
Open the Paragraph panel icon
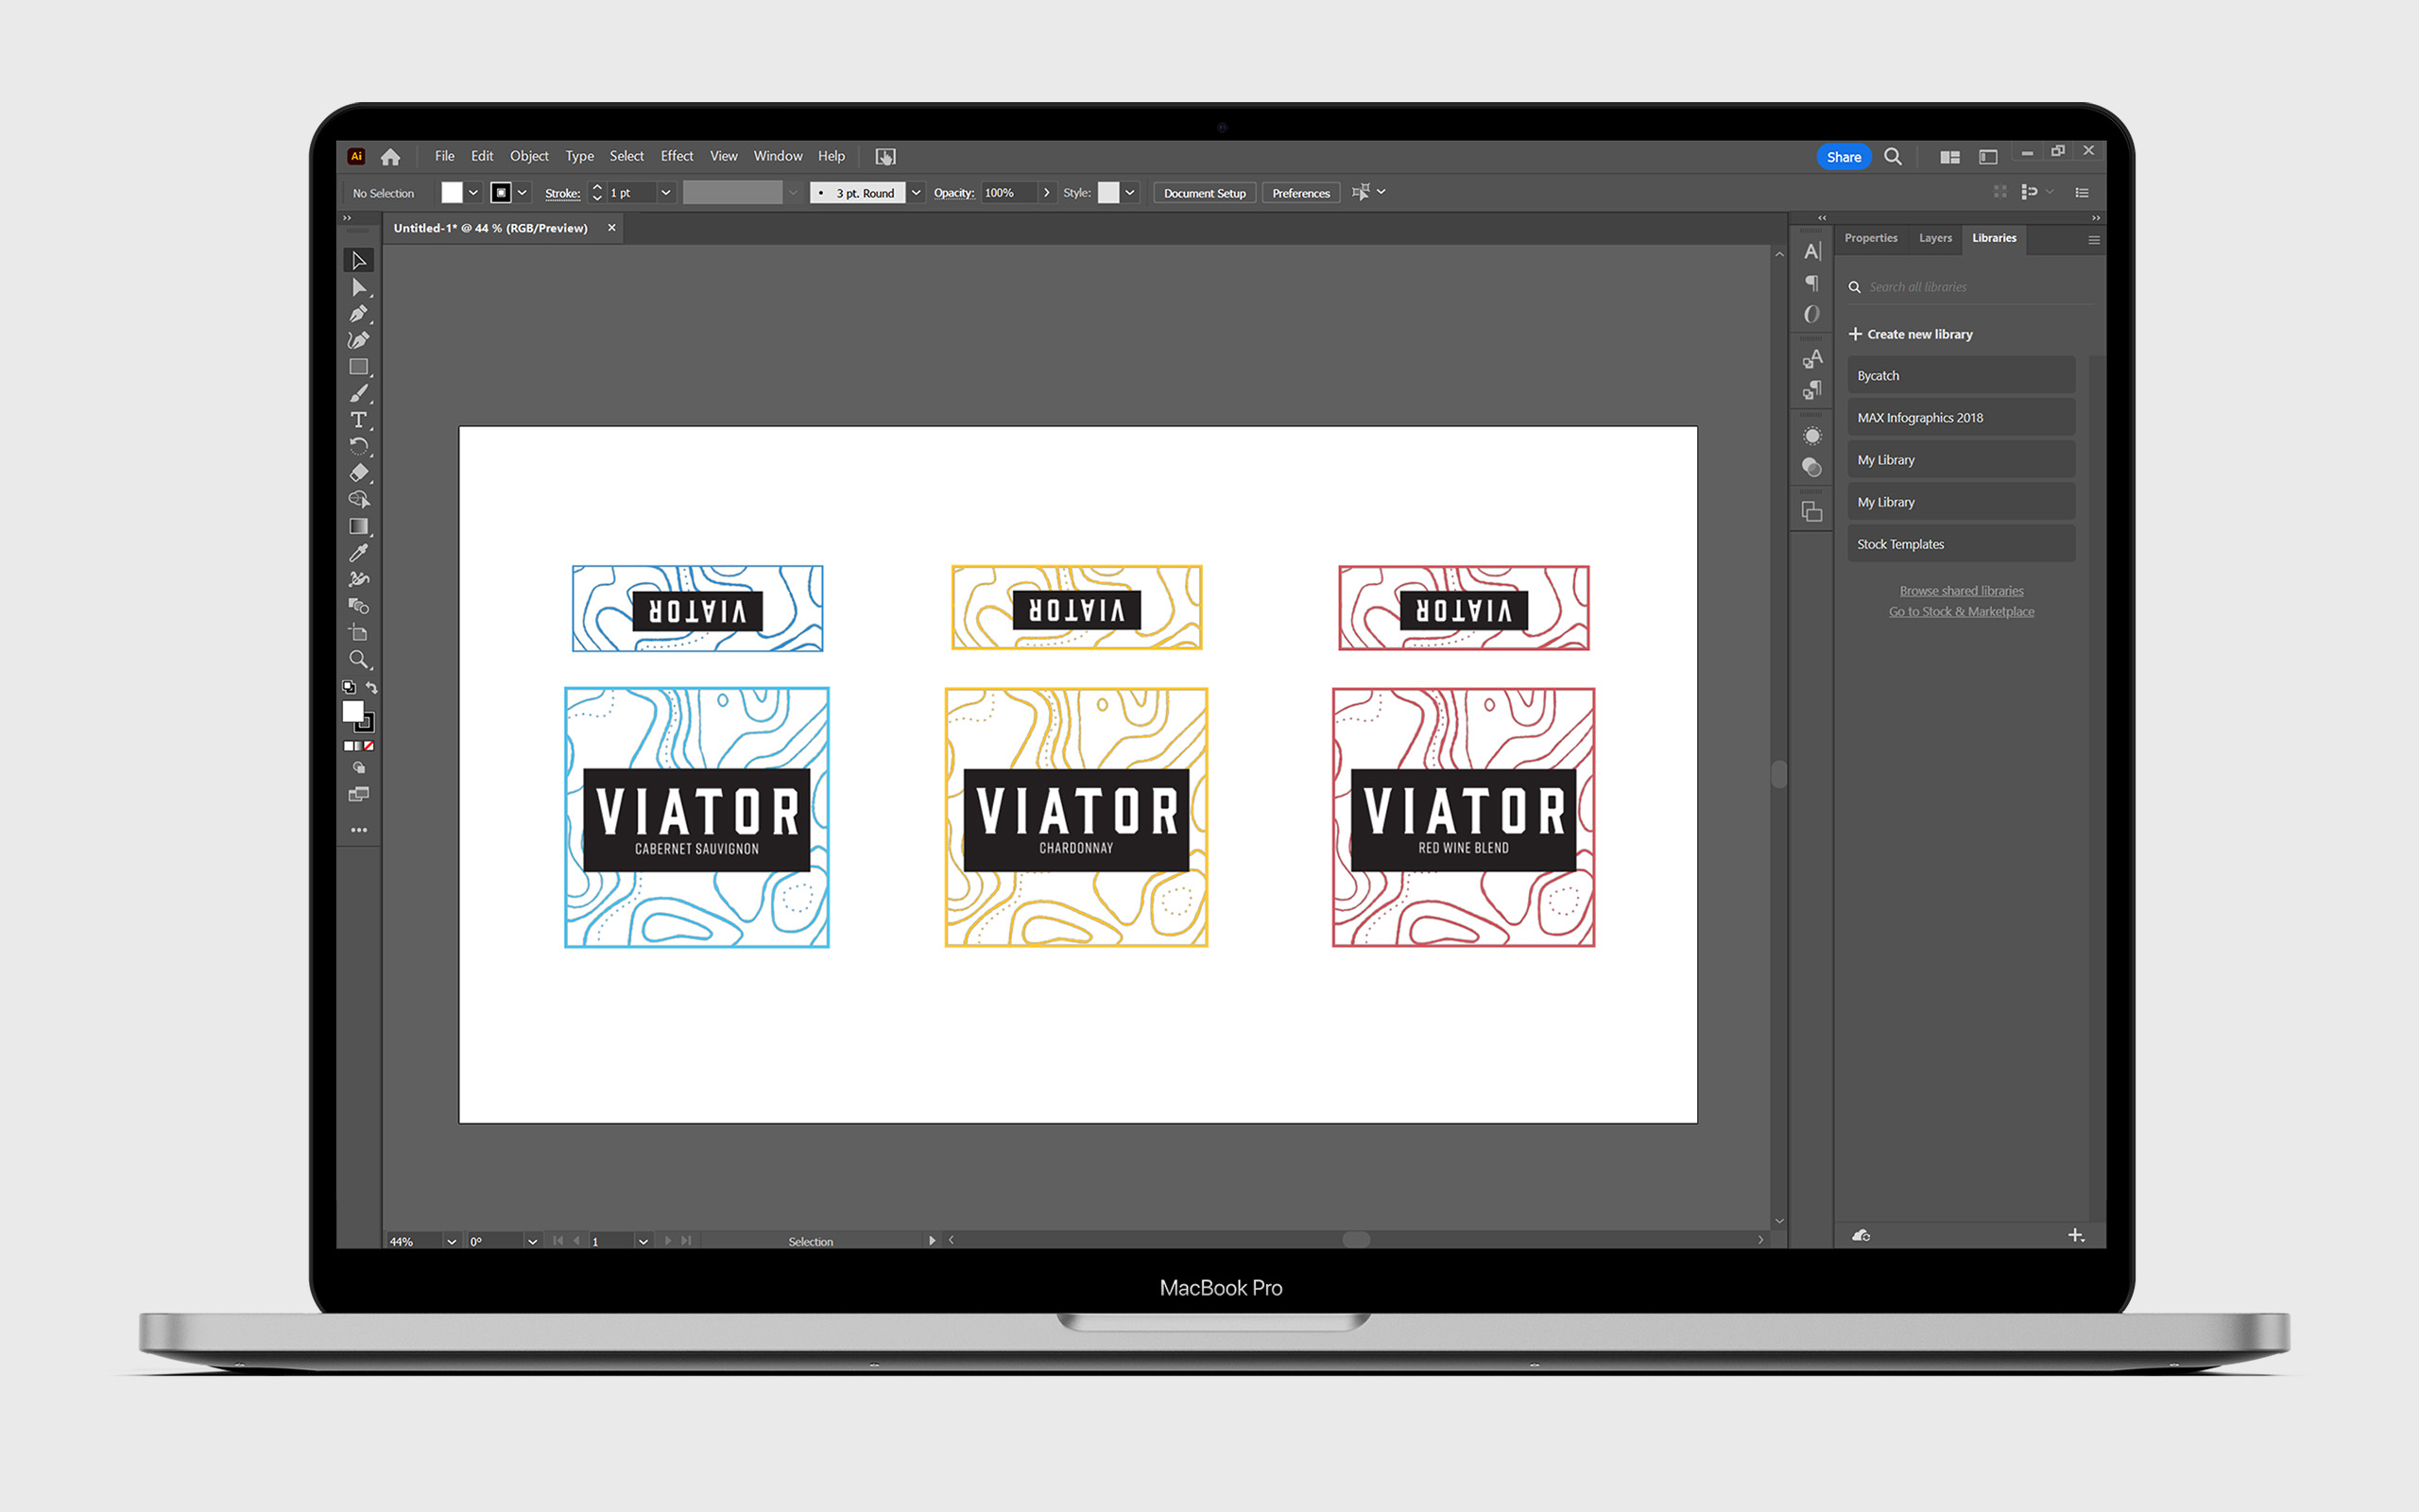pyautogui.click(x=1812, y=283)
